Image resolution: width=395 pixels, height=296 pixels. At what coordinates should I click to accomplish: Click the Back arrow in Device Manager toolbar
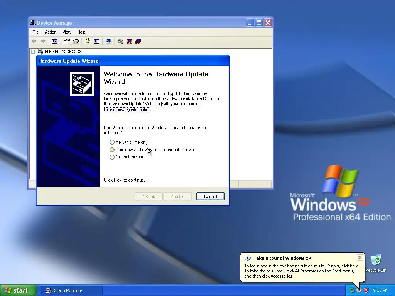(x=34, y=41)
